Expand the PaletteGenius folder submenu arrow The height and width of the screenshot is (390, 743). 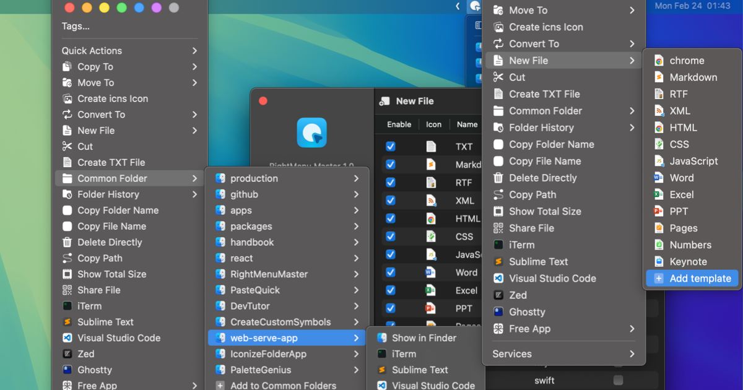[x=357, y=370]
